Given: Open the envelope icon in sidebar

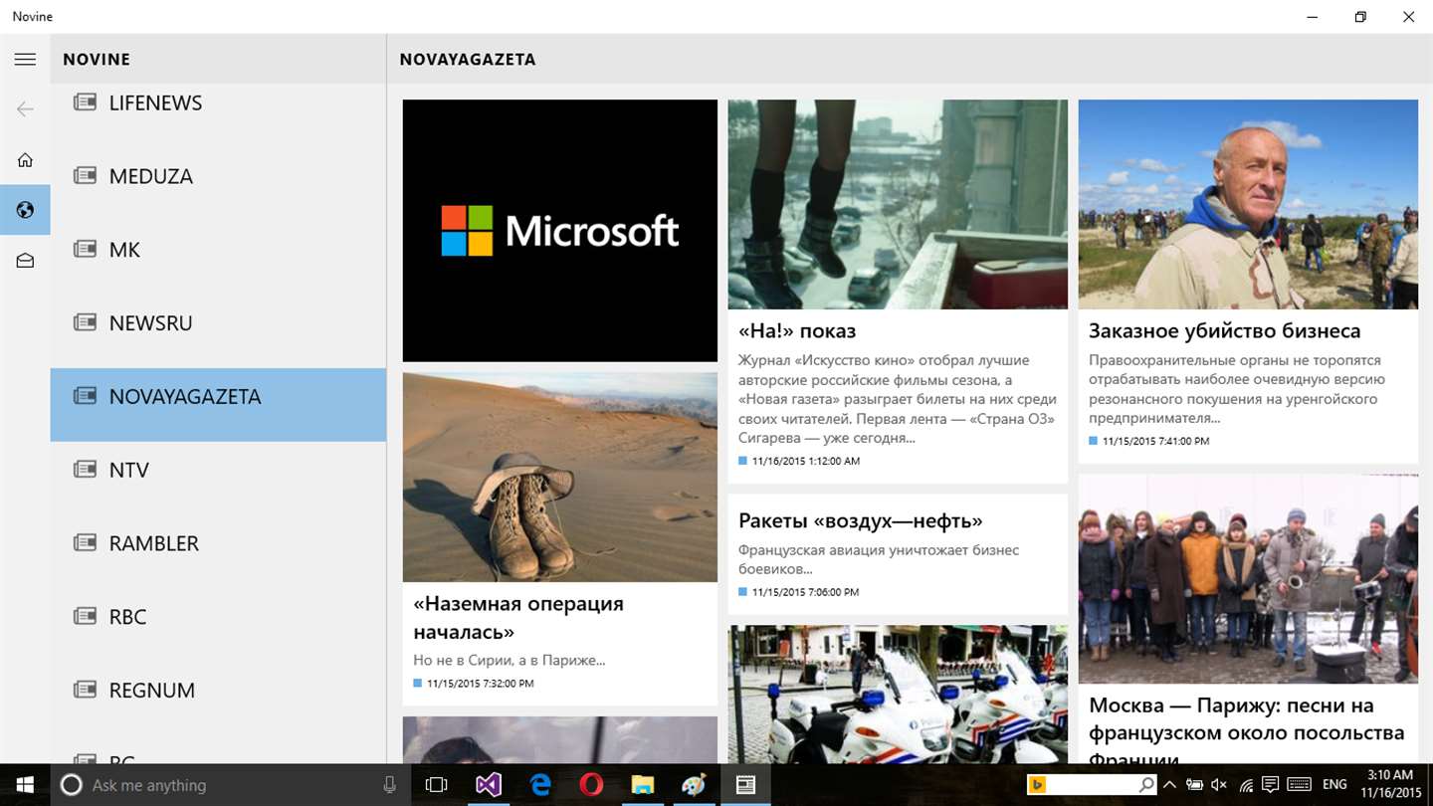Looking at the screenshot, I should point(25,261).
